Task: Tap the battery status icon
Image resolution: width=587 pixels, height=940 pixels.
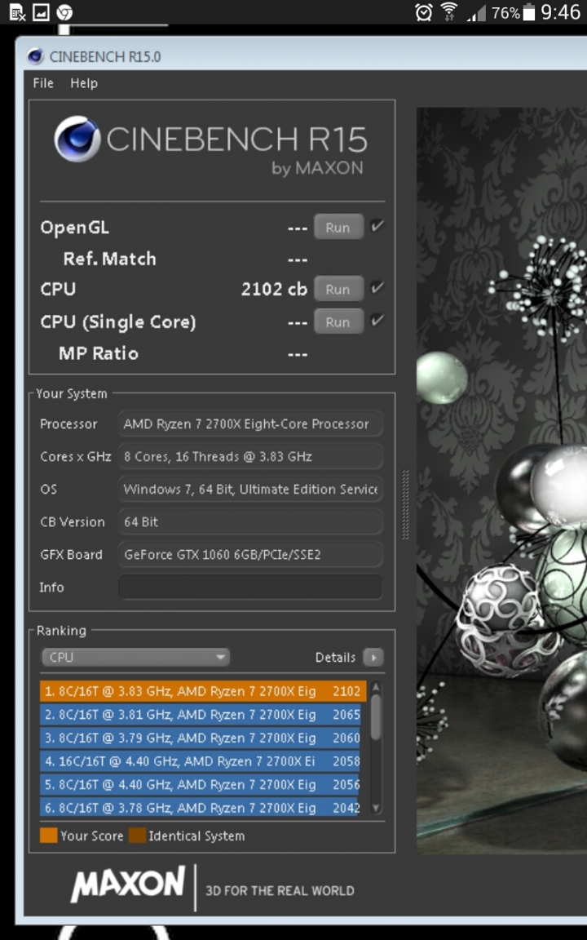Action: 529,12
